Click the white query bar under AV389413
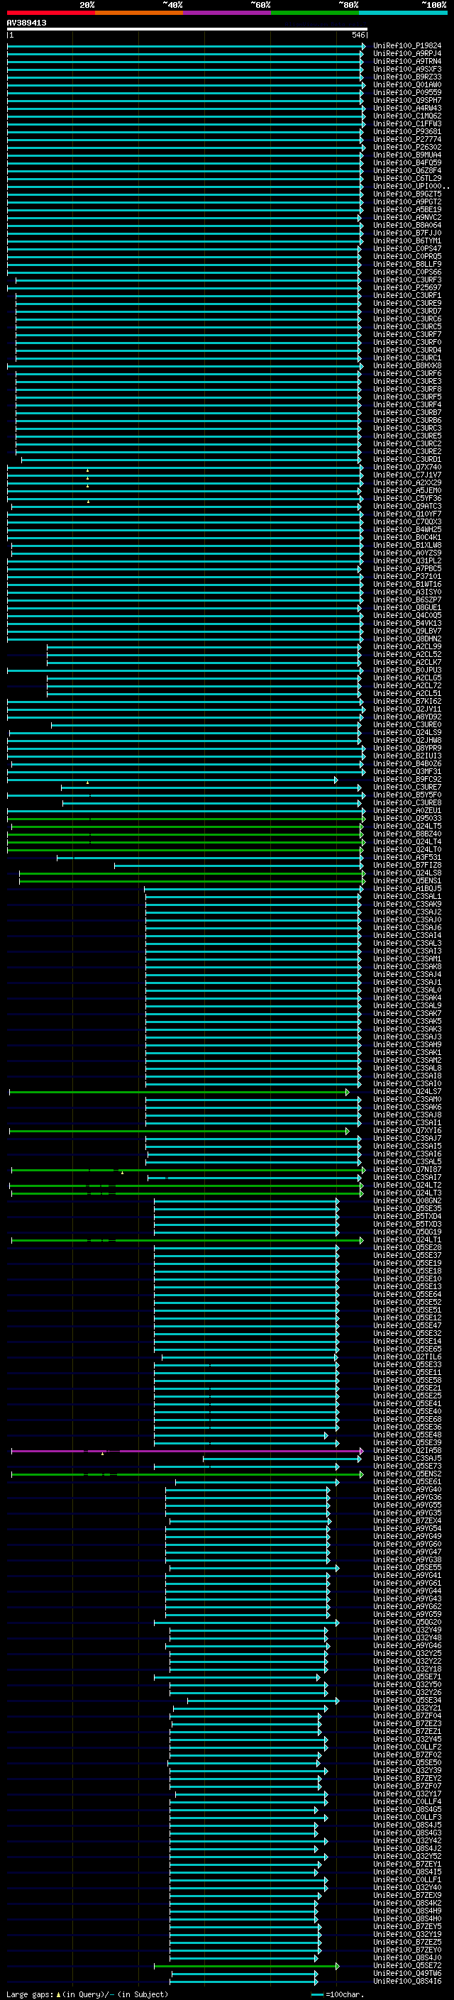The image size is (454, 2000). [x=187, y=28]
